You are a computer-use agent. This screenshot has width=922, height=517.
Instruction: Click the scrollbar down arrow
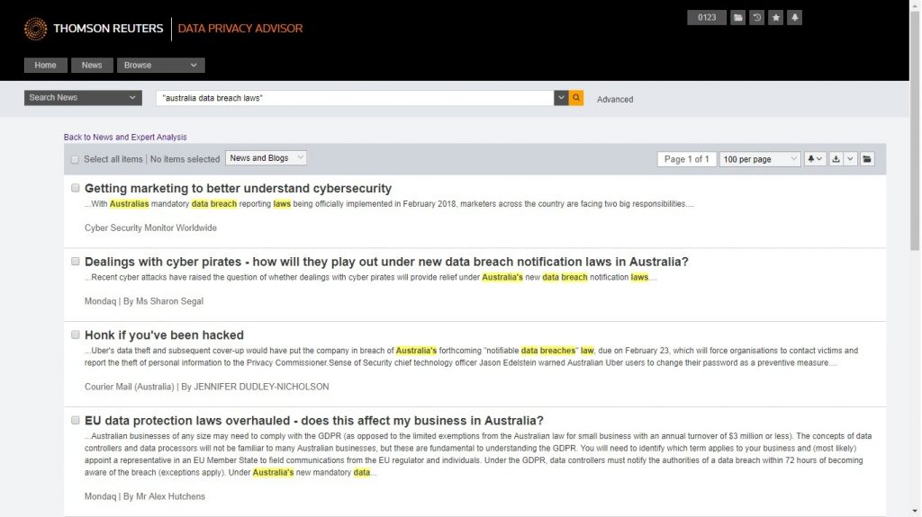[915, 512]
